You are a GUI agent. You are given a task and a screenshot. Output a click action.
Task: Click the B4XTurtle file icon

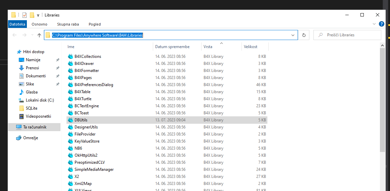tap(71, 99)
